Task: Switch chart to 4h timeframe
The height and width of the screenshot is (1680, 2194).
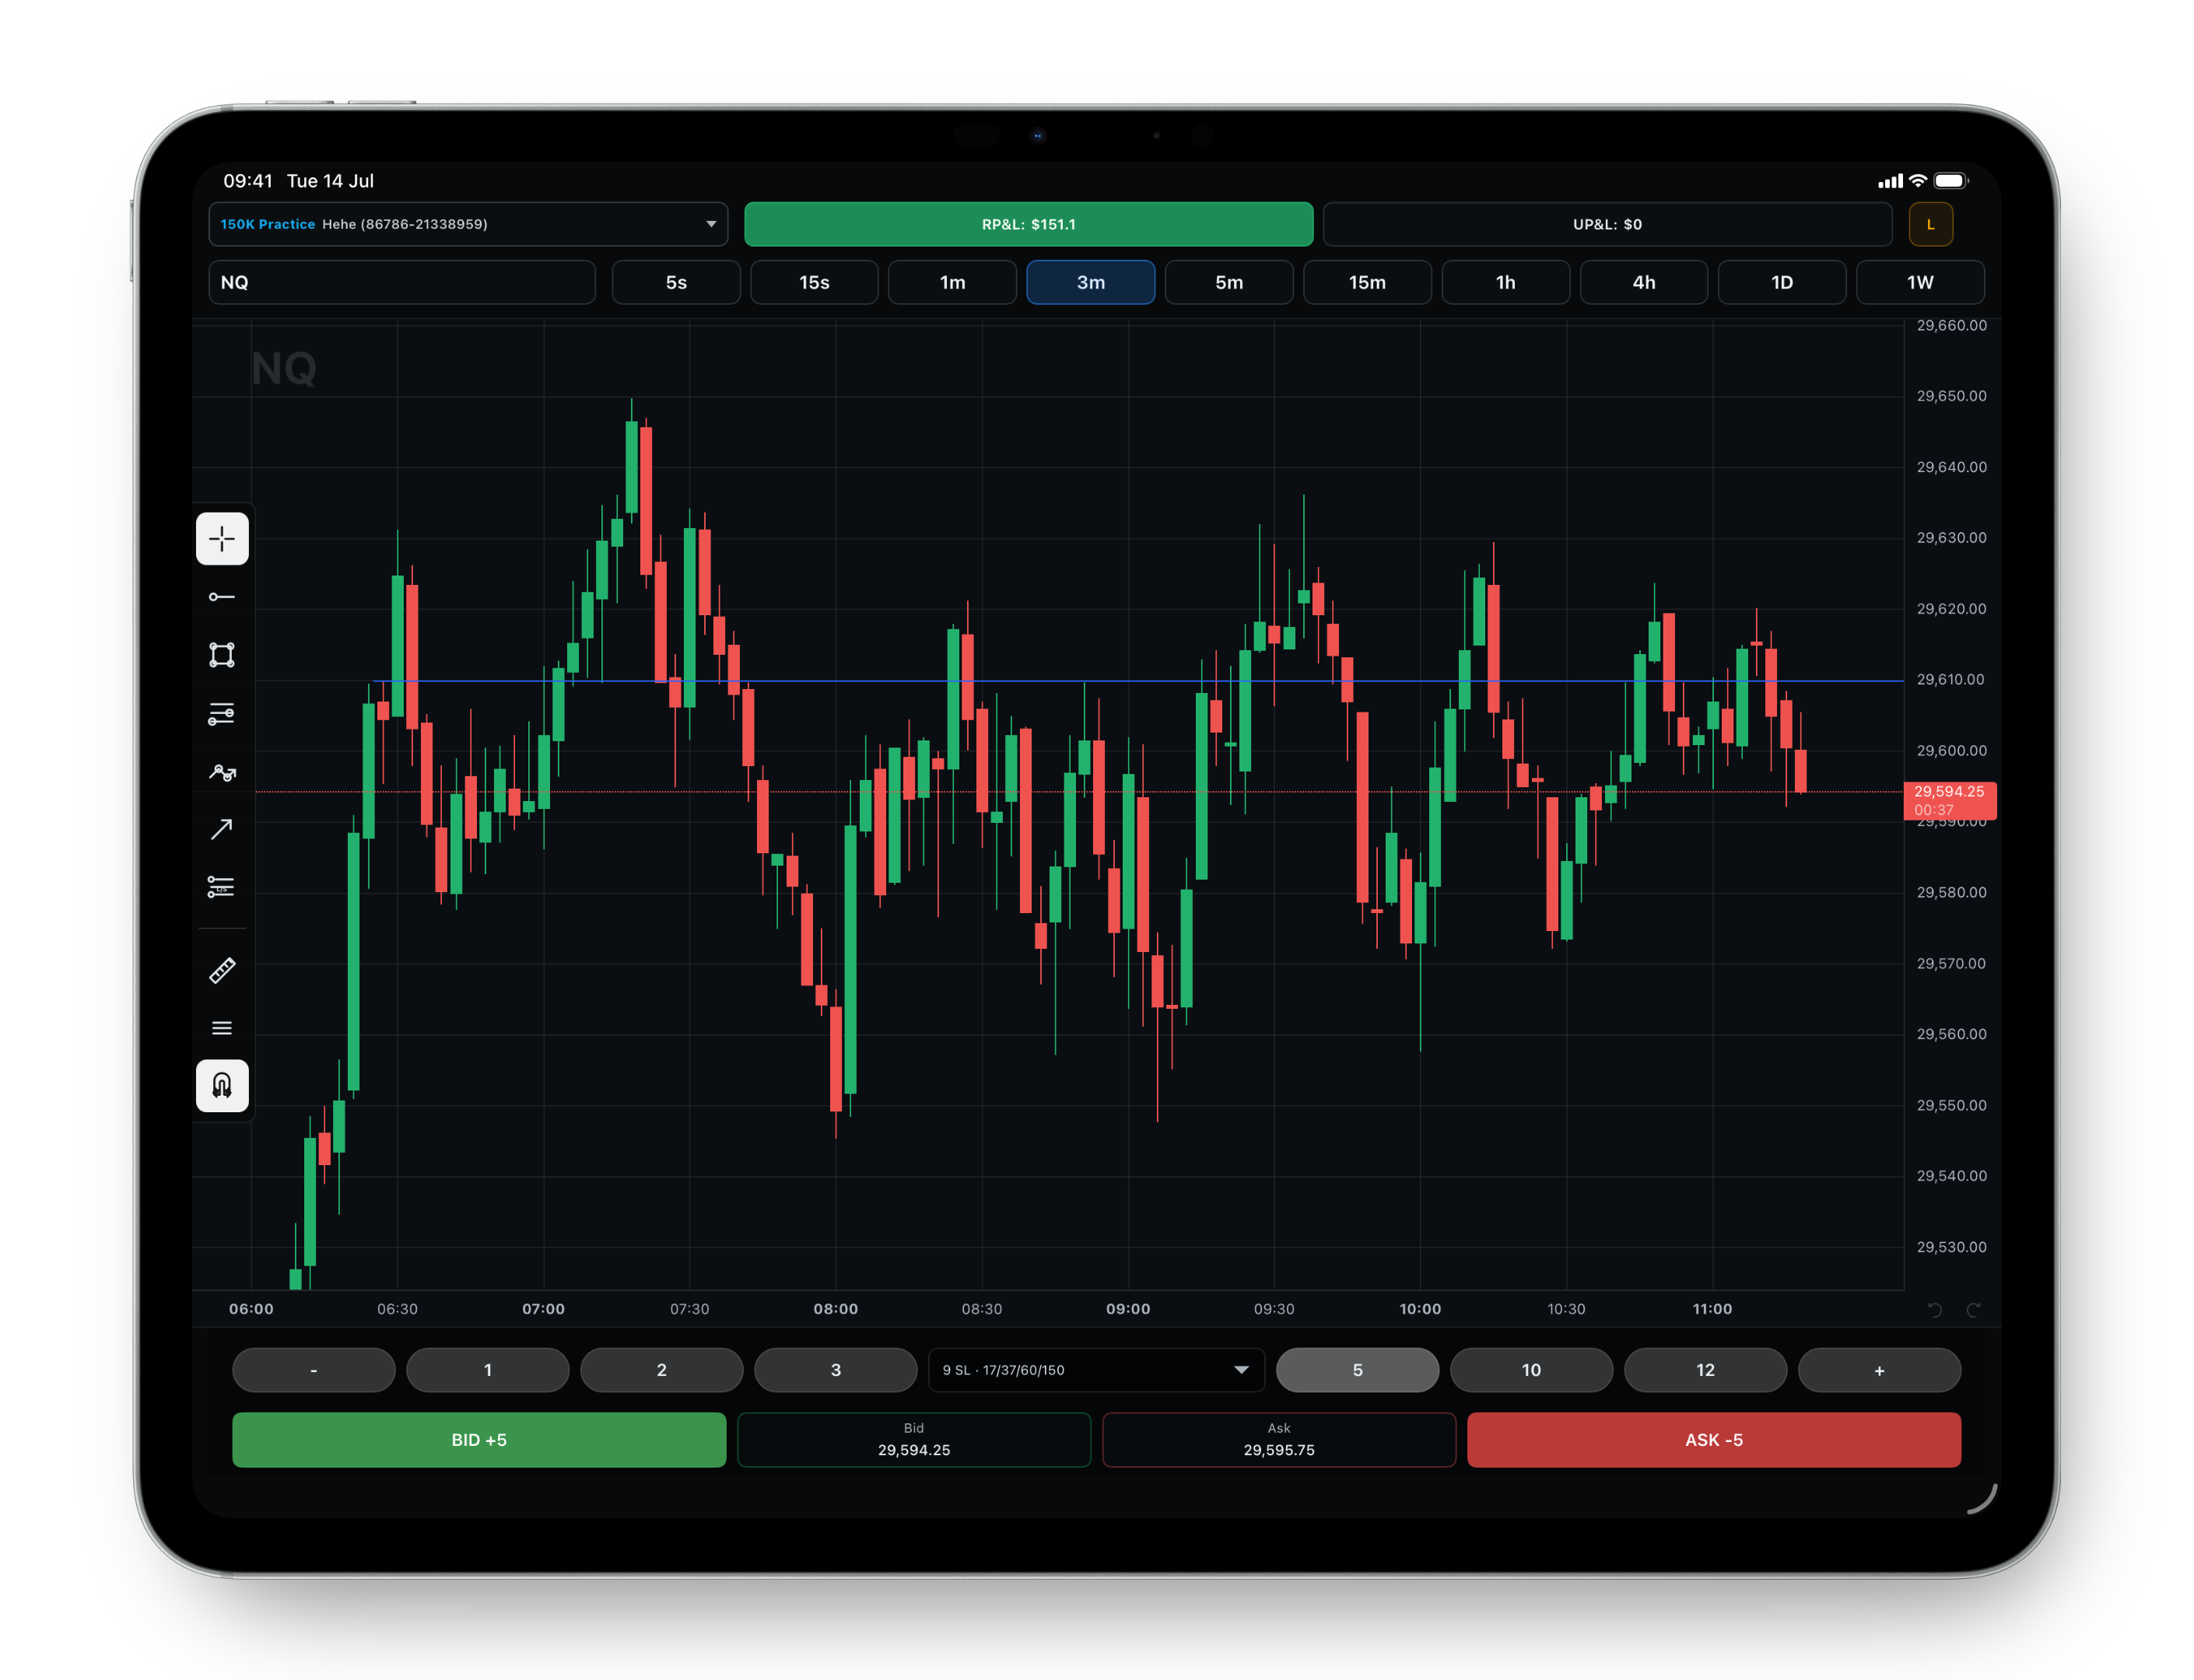Action: pos(1644,282)
